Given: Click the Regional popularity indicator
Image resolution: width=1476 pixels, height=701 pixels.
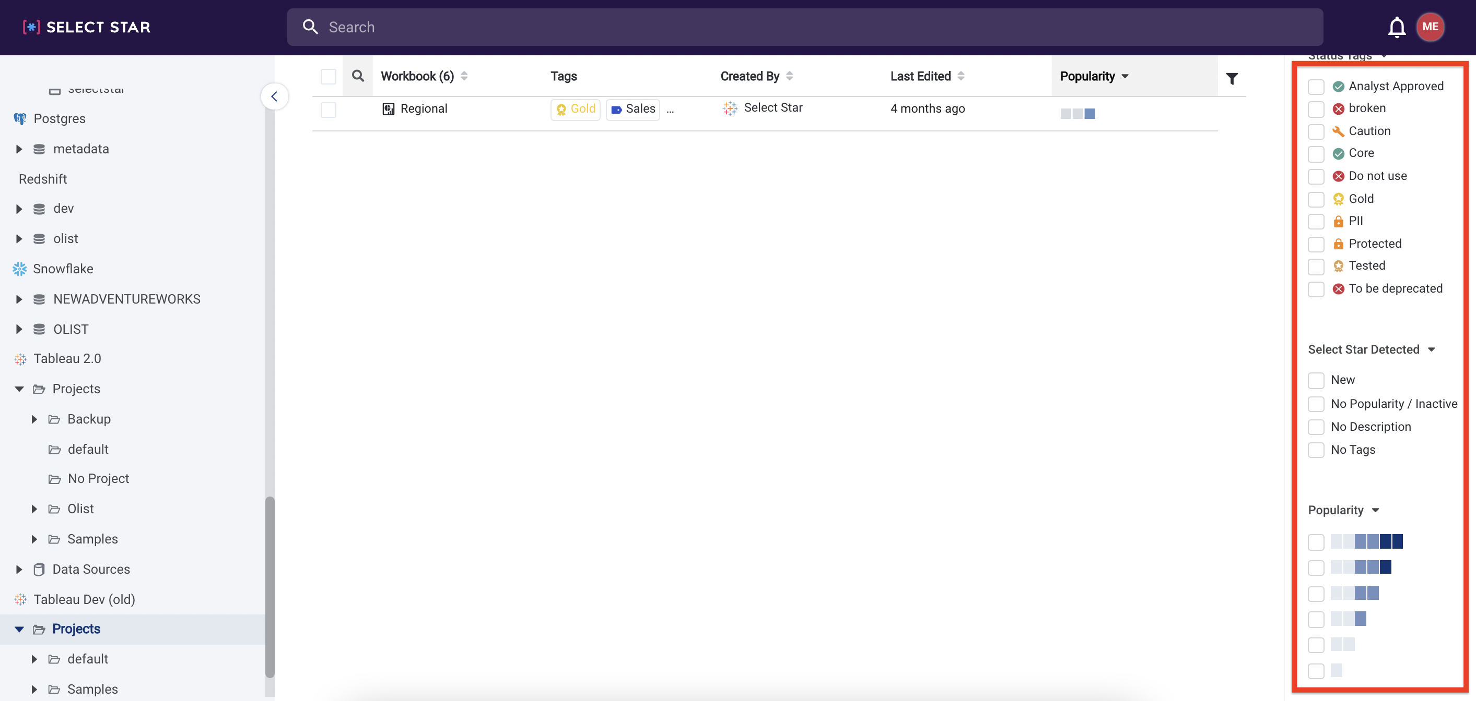Looking at the screenshot, I should point(1077,113).
